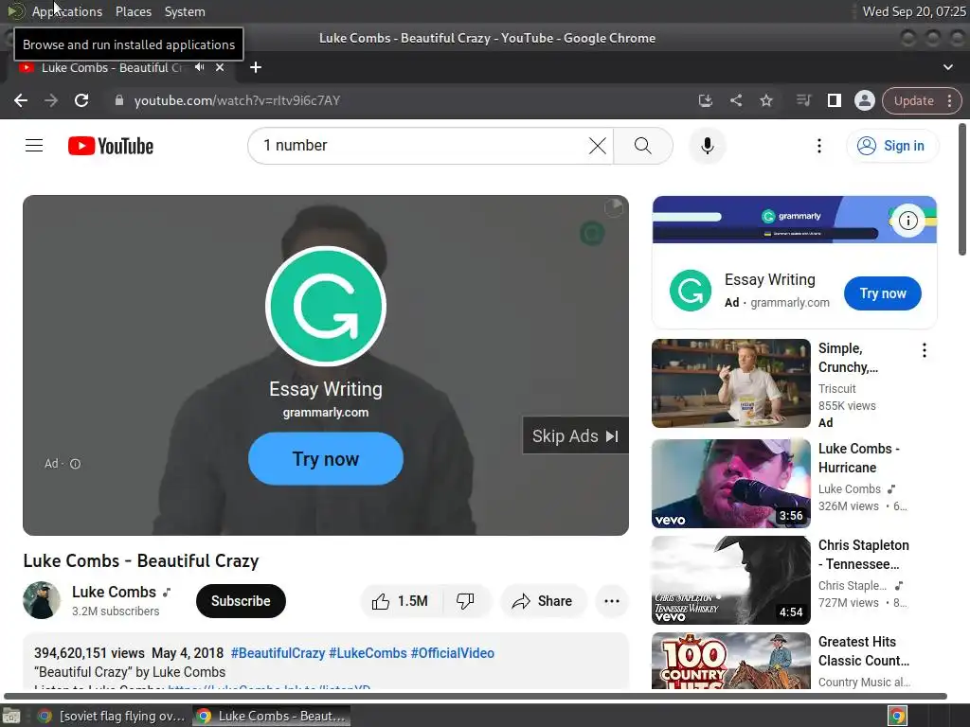Clear the search box text
Viewport: 970px width, 727px height.
597,146
